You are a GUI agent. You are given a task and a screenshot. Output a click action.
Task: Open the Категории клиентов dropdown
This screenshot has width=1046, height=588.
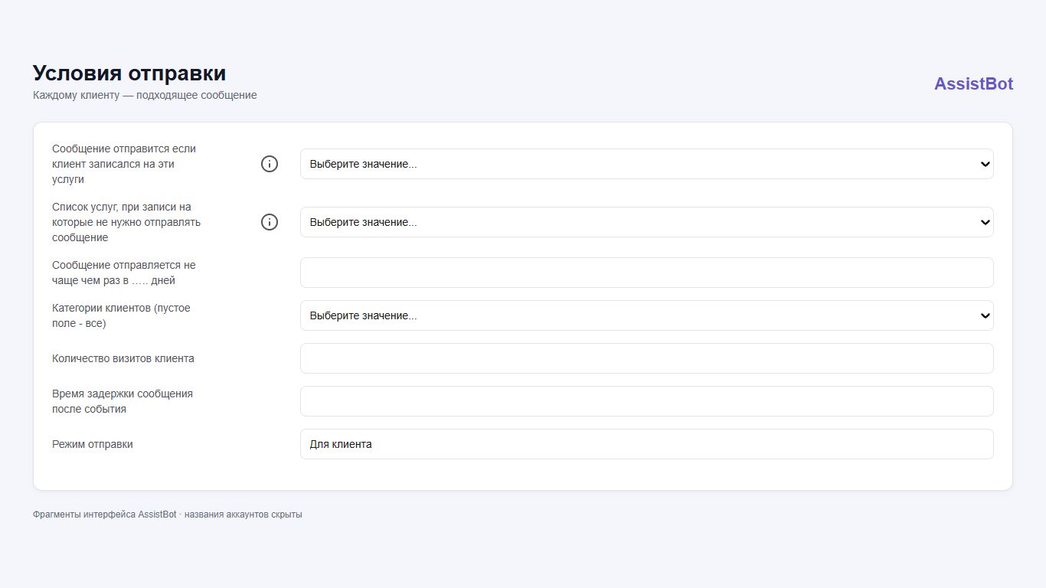[647, 315]
